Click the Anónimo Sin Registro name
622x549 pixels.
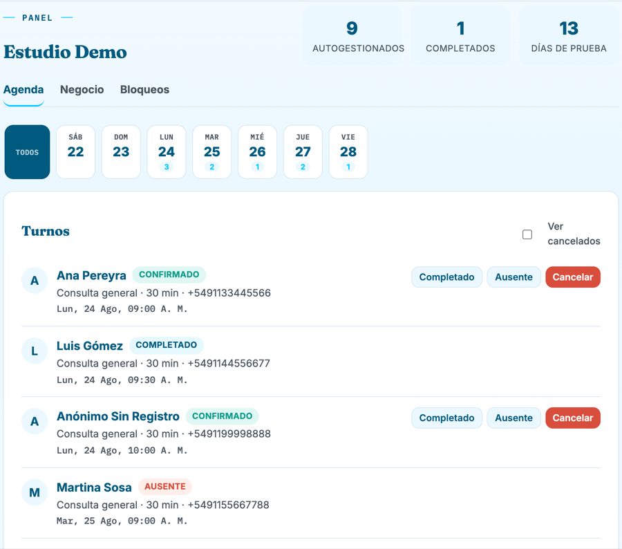tap(117, 416)
